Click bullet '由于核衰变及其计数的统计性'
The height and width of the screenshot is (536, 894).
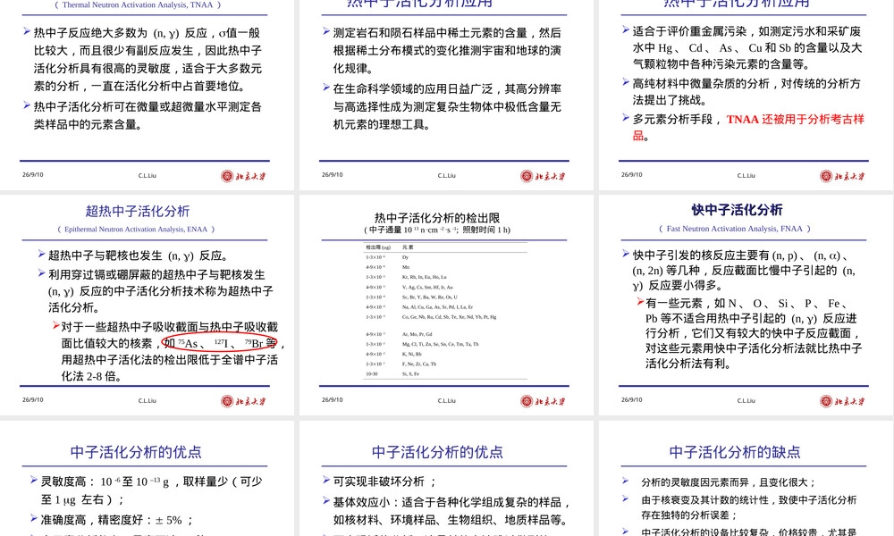click(x=748, y=507)
